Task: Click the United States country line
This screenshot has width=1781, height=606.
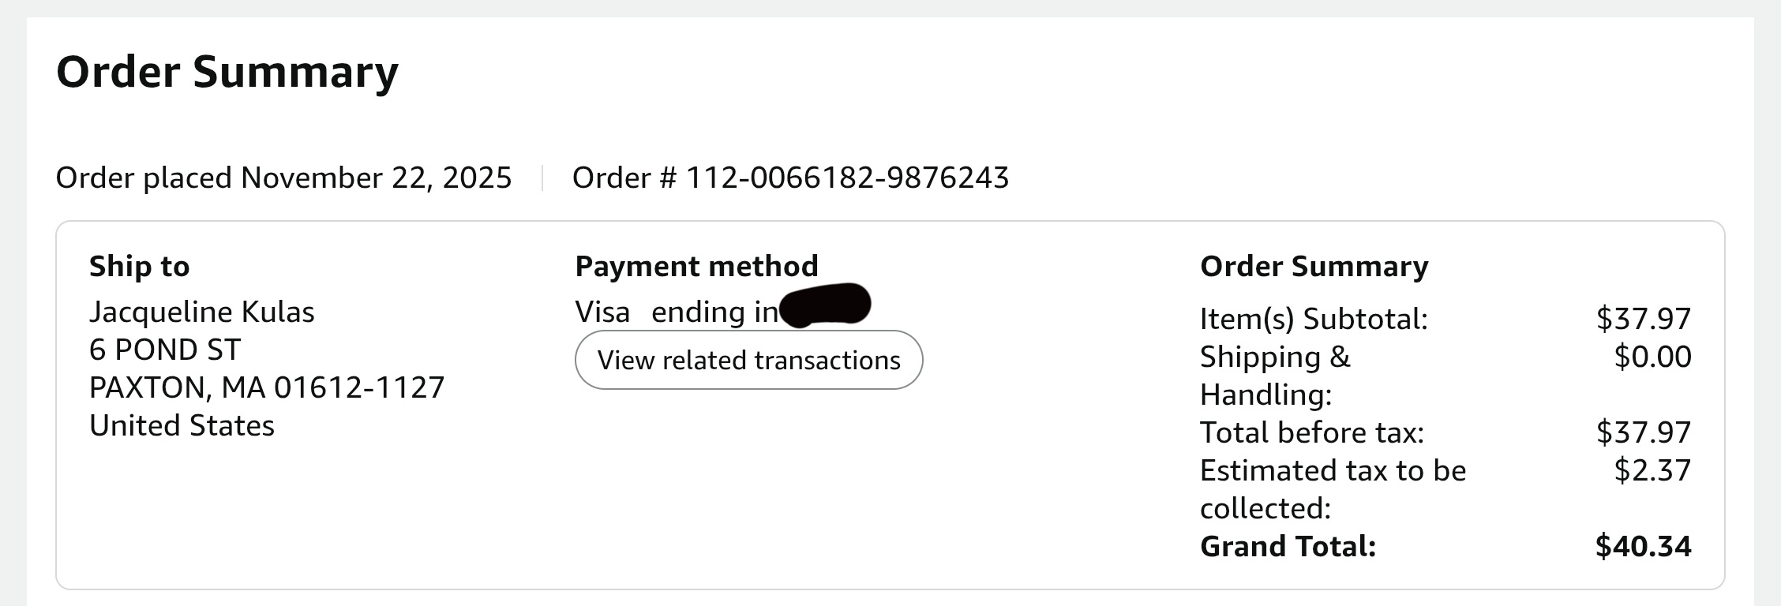Action: coord(182,425)
